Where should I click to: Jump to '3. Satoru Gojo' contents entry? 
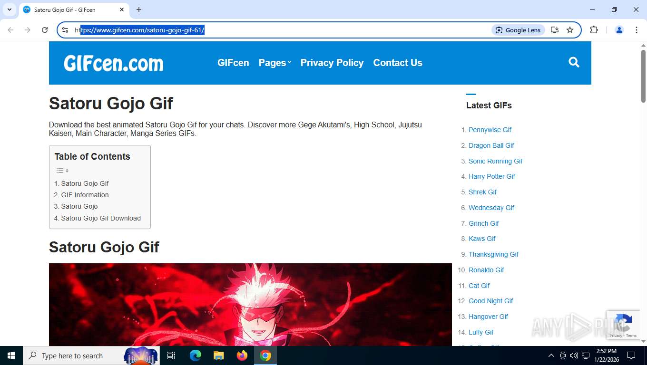click(76, 206)
